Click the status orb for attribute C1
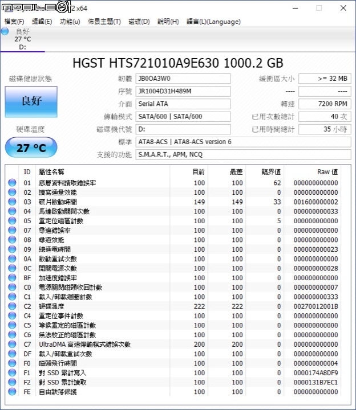Viewport: 356px width, 410px height. pos(12,297)
